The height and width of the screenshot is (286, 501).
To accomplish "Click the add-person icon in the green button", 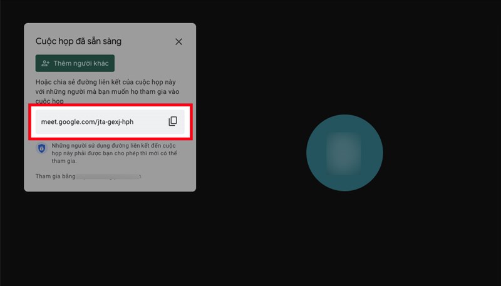I will pyautogui.click(x=45, y=63).
